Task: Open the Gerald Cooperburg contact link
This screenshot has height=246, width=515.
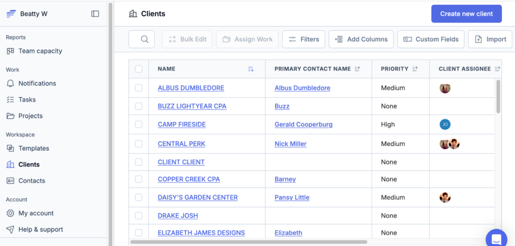Action: (303, 125)
